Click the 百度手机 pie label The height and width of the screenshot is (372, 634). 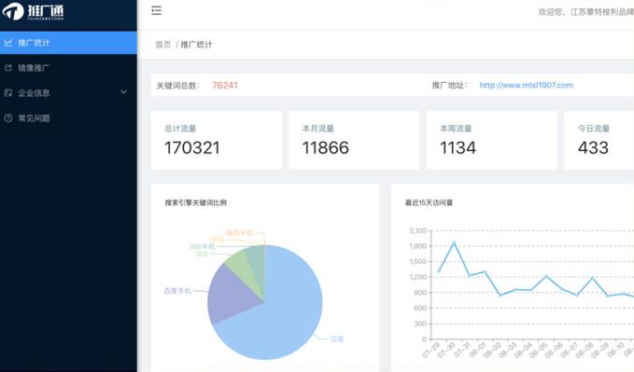[x=177, y=291]
